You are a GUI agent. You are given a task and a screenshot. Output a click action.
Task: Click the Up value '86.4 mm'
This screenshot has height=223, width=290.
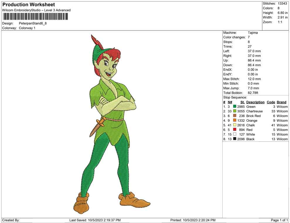[x=254, y=60]
